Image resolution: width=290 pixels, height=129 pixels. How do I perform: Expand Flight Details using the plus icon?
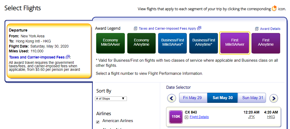[186, 117]
